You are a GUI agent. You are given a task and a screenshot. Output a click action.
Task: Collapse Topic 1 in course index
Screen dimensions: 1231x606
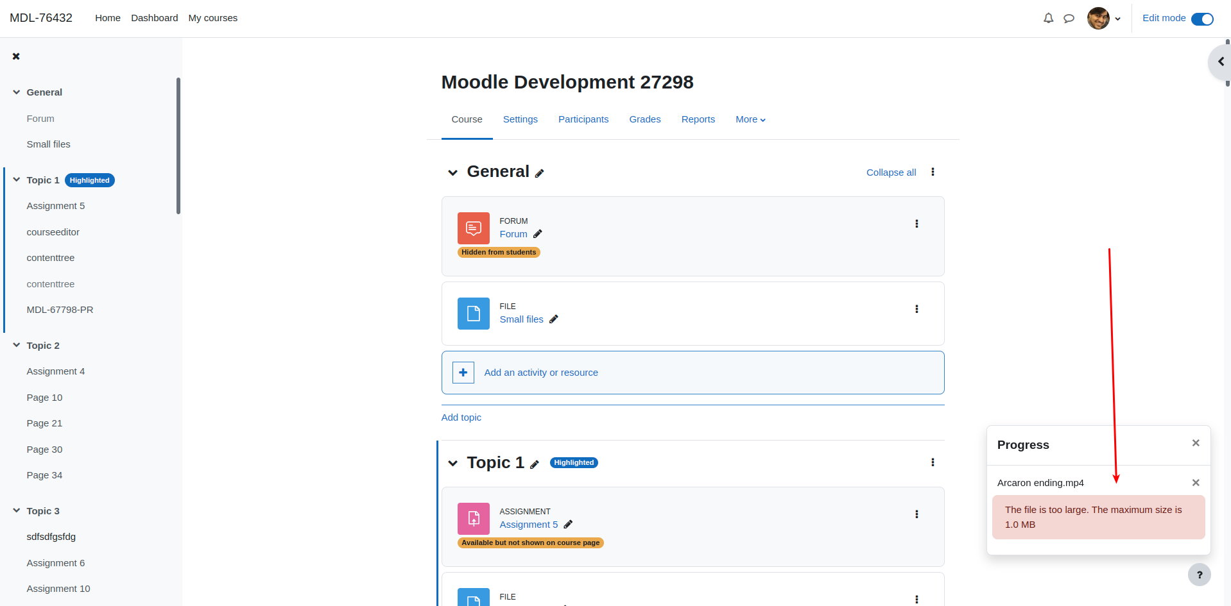(x=17, y=180)
